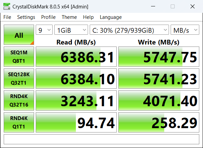Screen dimensions: 203x148
Task: Click the RND4K Q1T1 write result 258.29
Action: point(159,122)
